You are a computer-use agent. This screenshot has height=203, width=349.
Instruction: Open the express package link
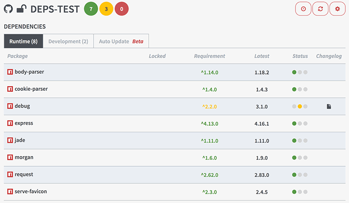24,123
